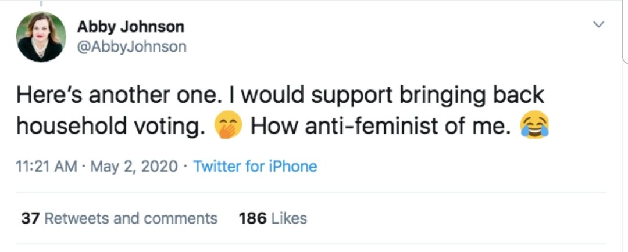The height and width of the screenshot is (252, 628).
Task: Click the tears of joy emoji
Action: (535, 125)
